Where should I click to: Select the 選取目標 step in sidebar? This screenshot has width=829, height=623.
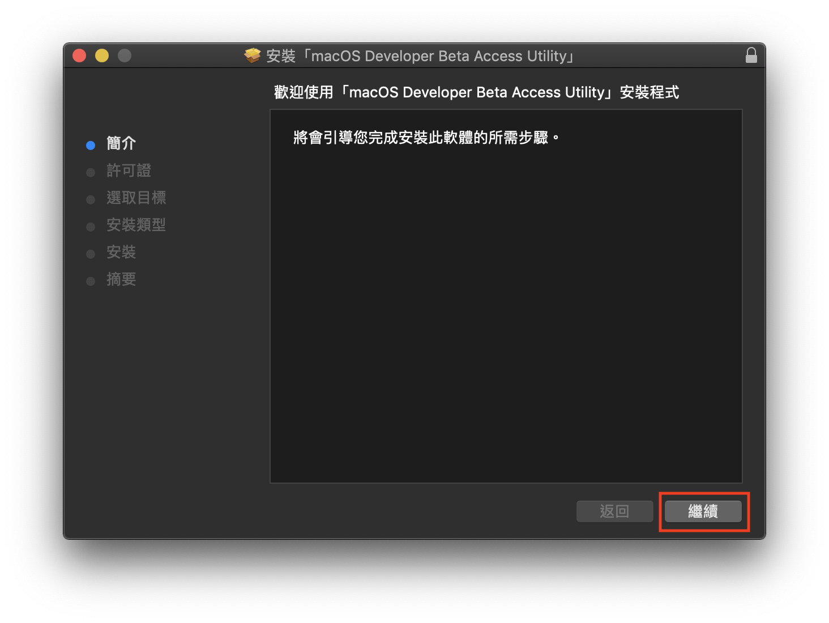pos(136,198)
